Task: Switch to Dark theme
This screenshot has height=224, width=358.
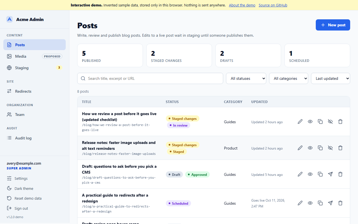Action: pos(35,188)
